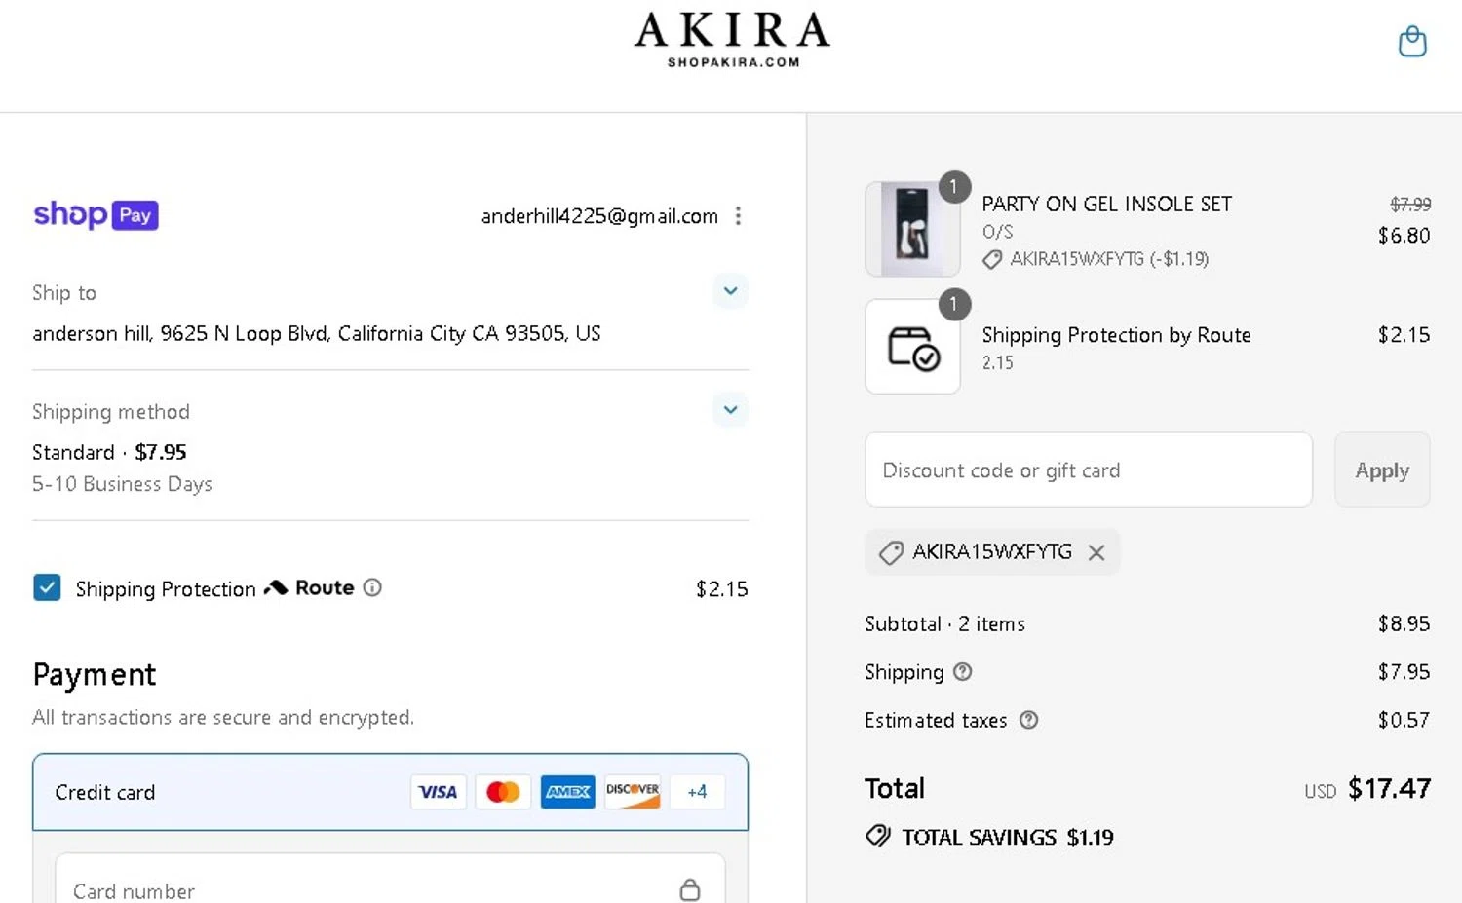This screenshot has height=903, width=1462.
Task: Expand the Ship to address section
Action: pyautogui.click(x=730, y=291)
